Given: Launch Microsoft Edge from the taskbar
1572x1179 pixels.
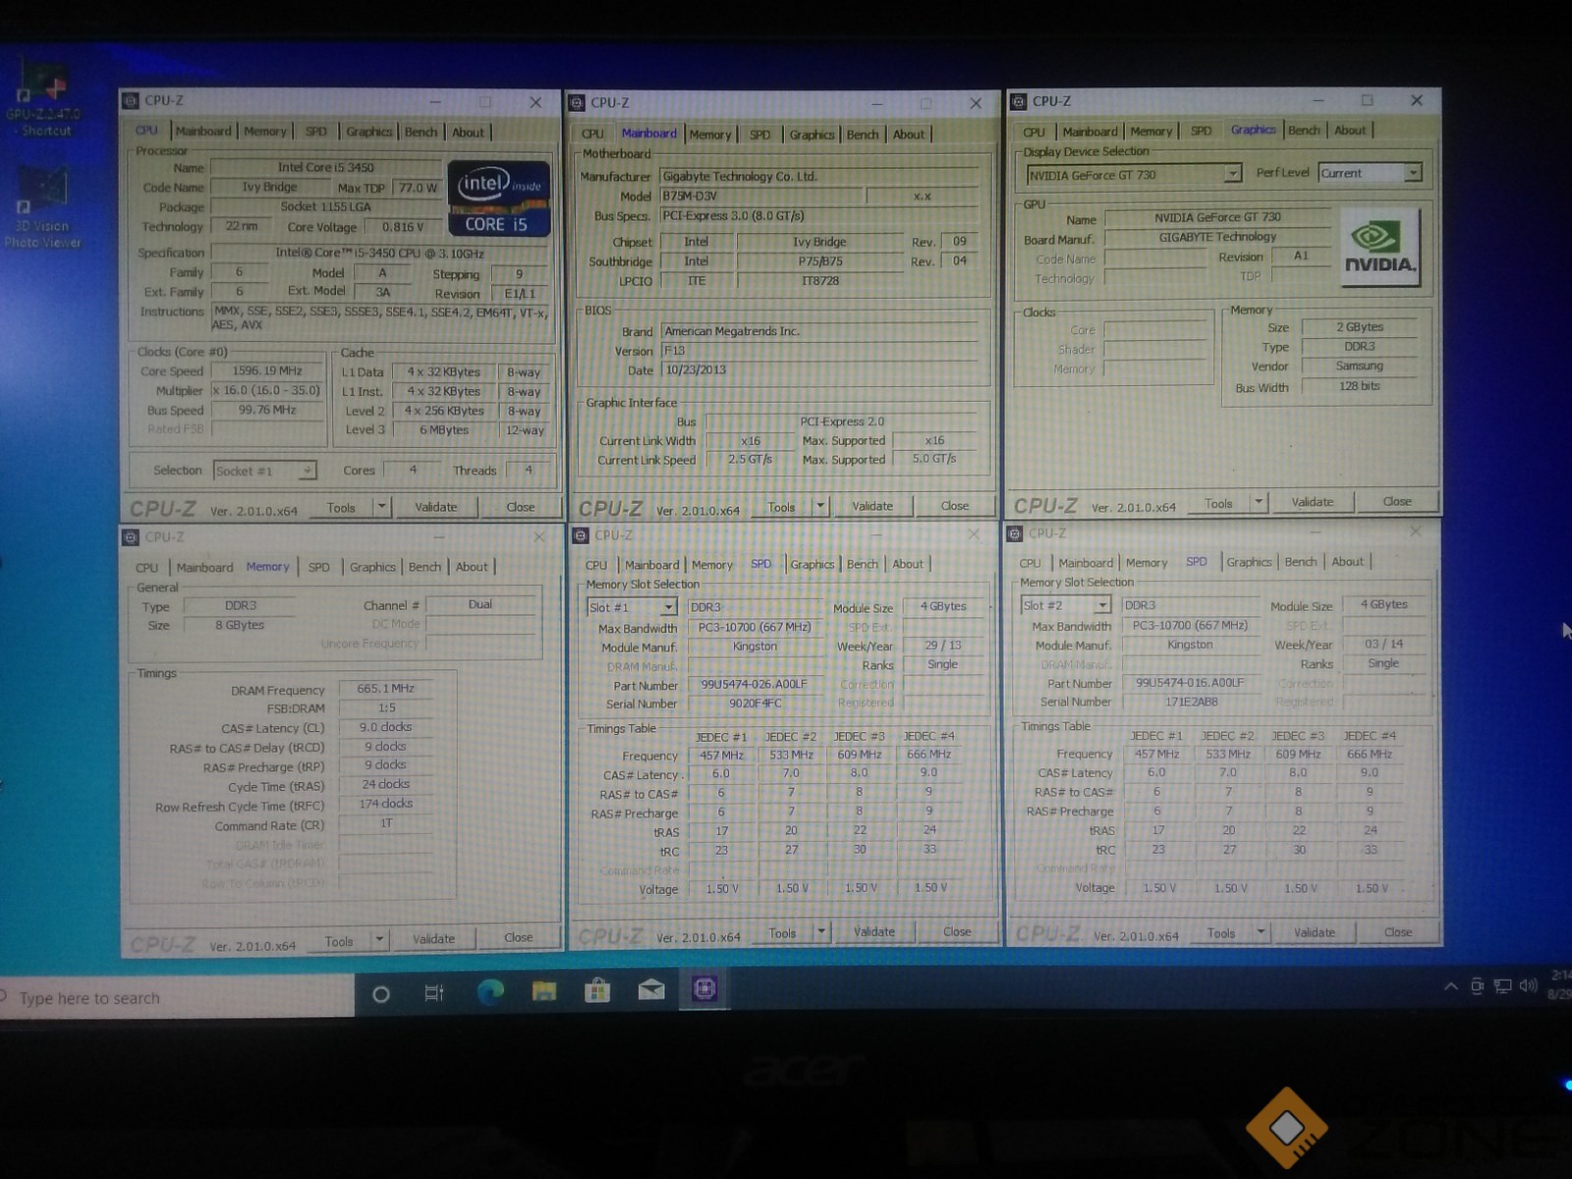Looking at the screenshot, I should pyautogui.click(x=489, y=991).
